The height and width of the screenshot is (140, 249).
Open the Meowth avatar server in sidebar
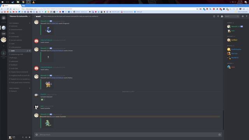4,40
